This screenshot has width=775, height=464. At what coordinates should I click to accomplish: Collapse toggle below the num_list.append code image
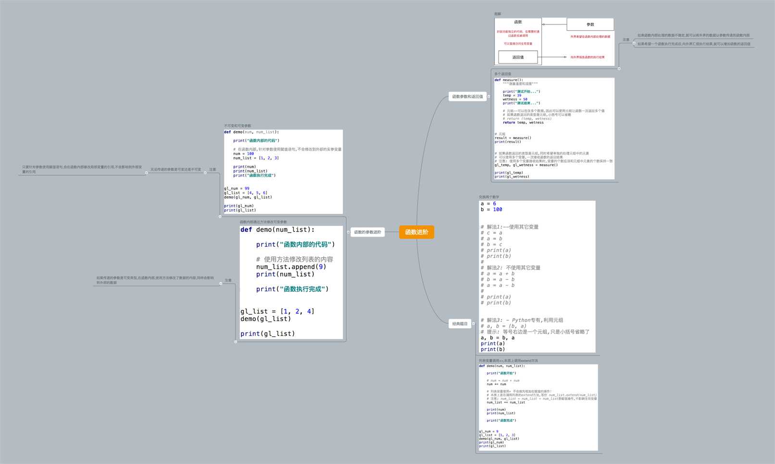(x=236, y=342)
